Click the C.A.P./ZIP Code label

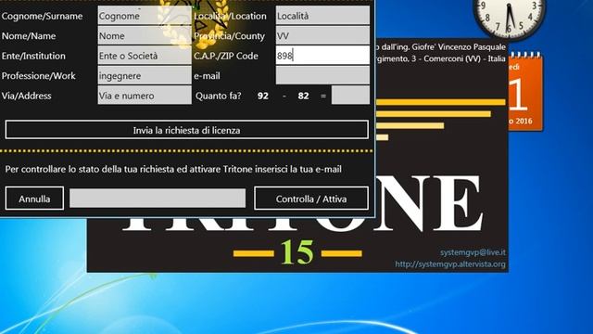(x=226, y=56)
